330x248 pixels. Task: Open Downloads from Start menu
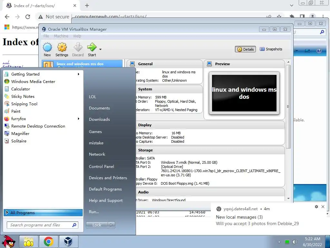point(99,119)
